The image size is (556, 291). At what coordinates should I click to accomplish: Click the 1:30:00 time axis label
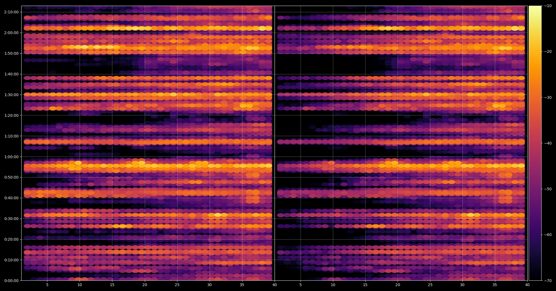click(11, 95)
